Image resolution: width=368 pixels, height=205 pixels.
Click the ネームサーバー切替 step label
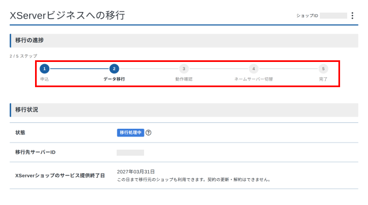click(x=254, y=79)
